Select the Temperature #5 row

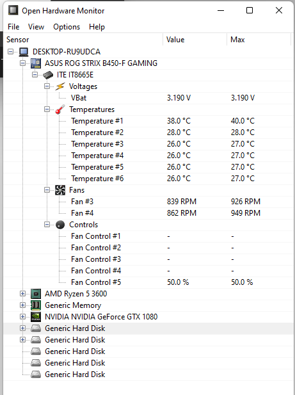tap(147, 167)
